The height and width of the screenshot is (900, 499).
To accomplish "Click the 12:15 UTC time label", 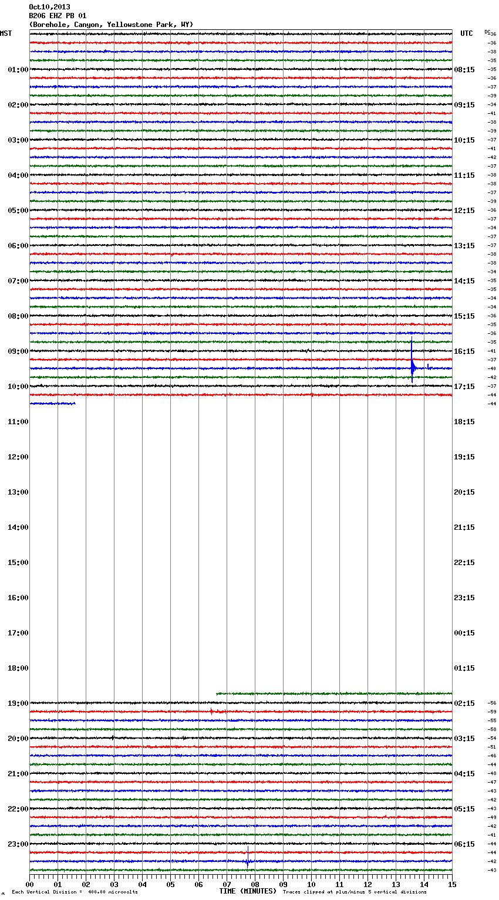I will (464, 211).
